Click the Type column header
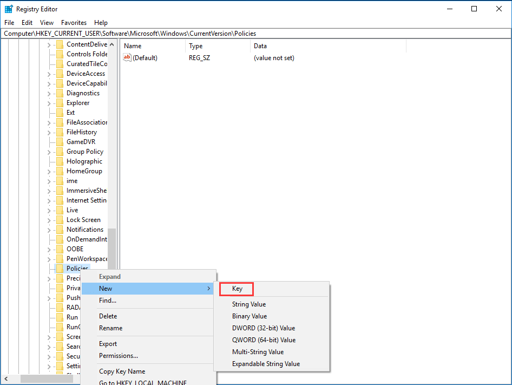 [218, 45]
